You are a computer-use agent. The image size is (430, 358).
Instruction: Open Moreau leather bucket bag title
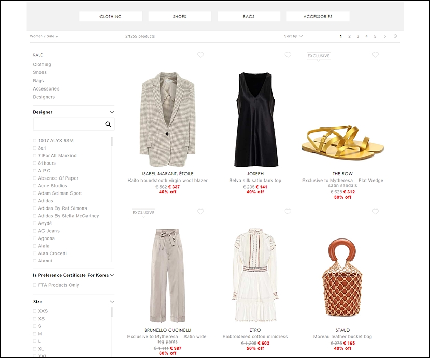click(x=343, y=337)
